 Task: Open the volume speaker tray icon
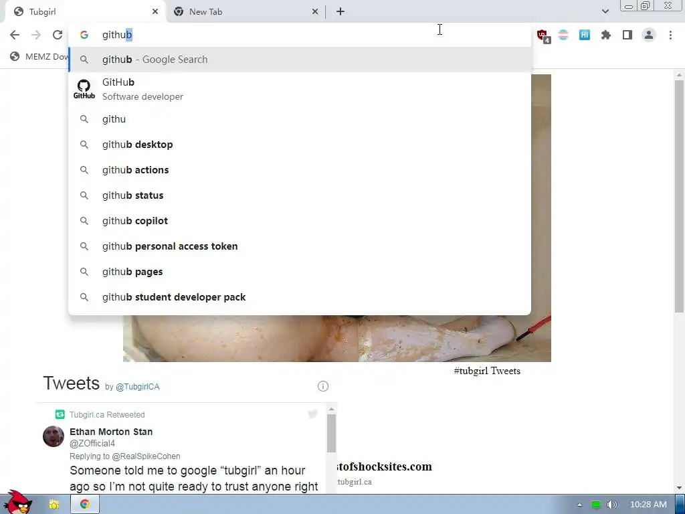click(x=612, y=505)
